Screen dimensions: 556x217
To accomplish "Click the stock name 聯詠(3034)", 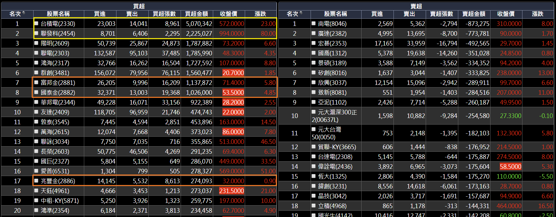I will tap(55, 142).
